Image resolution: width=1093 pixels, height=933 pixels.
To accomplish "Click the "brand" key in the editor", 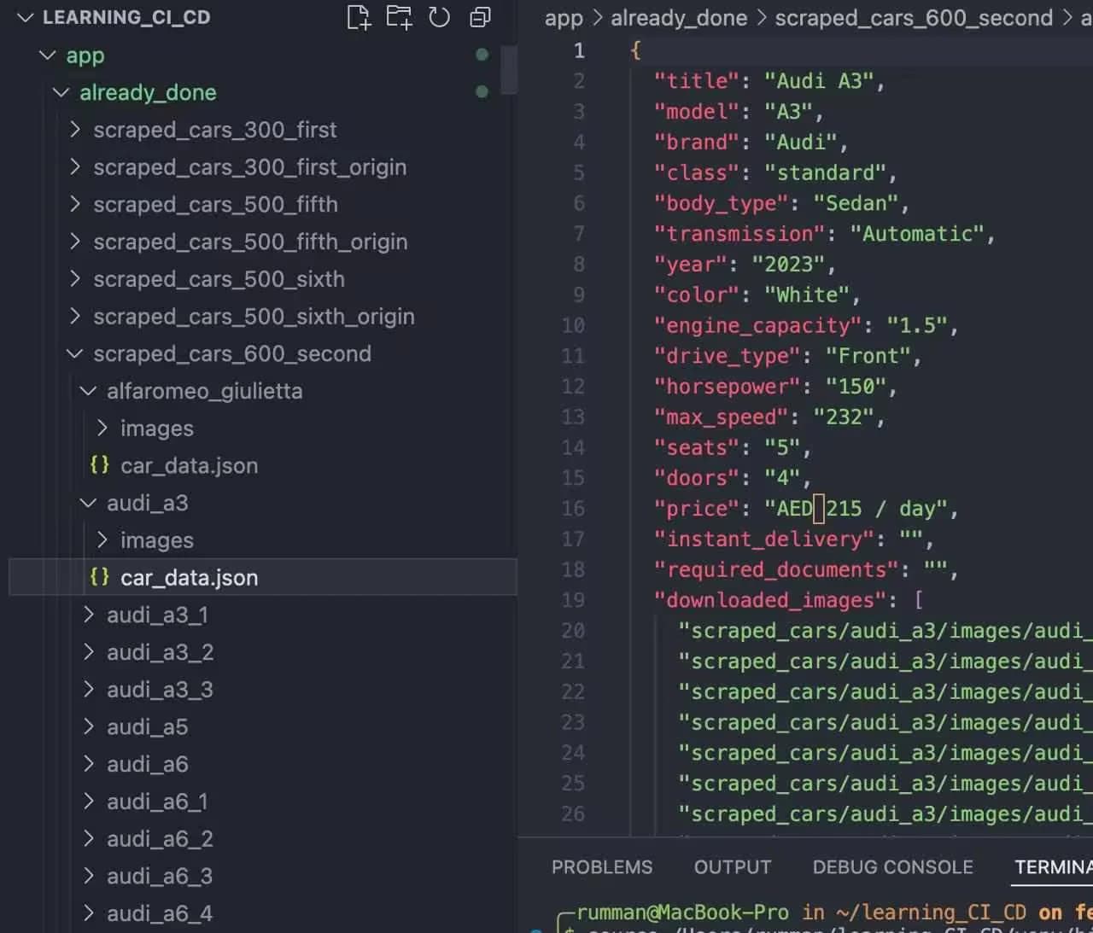I will pyautogui.click(x=697, y=143).
